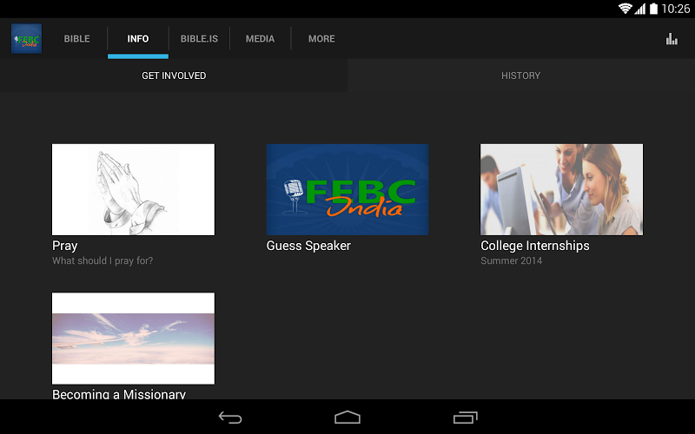Open the BIBLE.IS tab
This screenshot has height=434, width=695.
(199, 39)
